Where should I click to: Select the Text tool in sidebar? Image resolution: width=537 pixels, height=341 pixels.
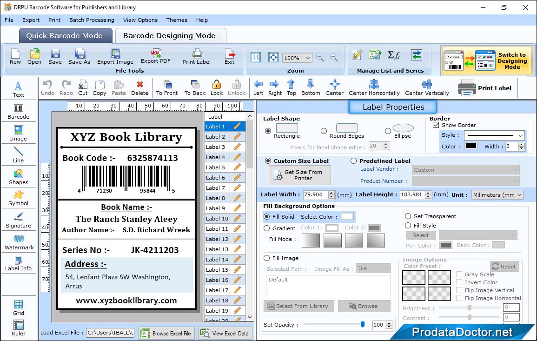19,89
